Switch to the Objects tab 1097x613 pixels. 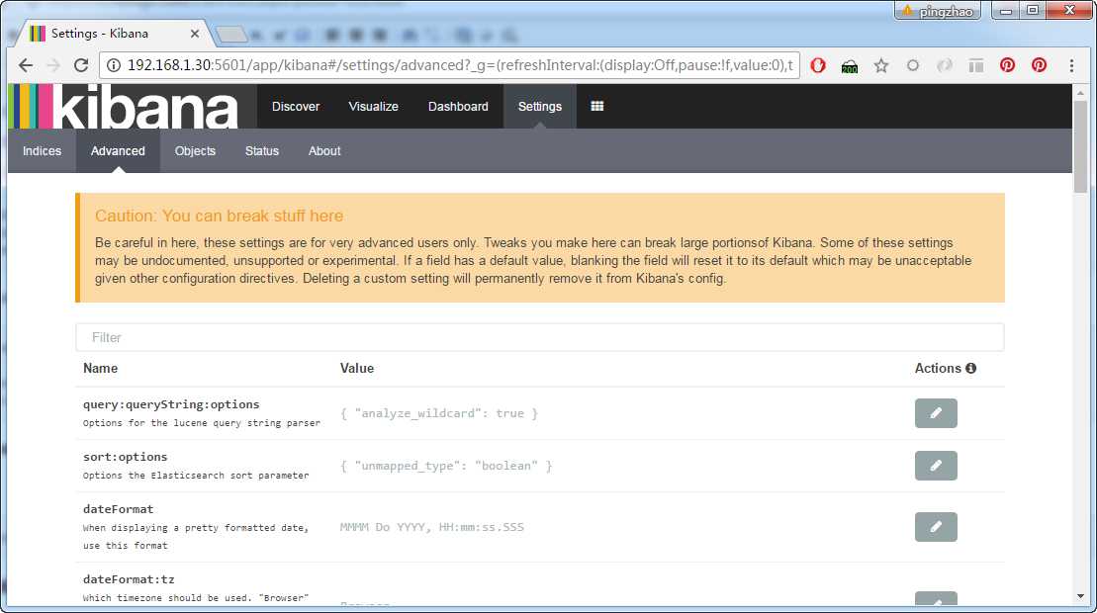point(195,151)
